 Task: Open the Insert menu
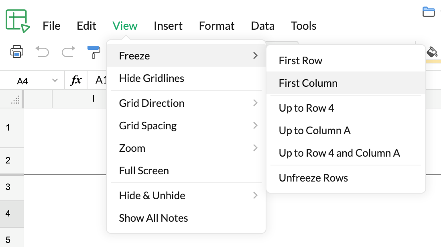click(x=168, y=26)
